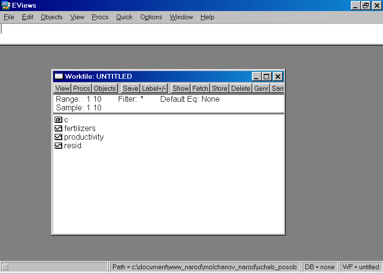This screenshot has height=274, width=383.
Task: Select the coefficient vector icon next to c
Action: (58, 120)
